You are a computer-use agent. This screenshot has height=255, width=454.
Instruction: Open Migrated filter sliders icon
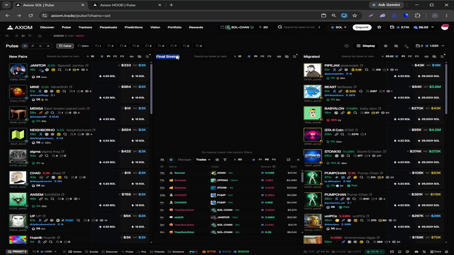[x=442, y=56]
